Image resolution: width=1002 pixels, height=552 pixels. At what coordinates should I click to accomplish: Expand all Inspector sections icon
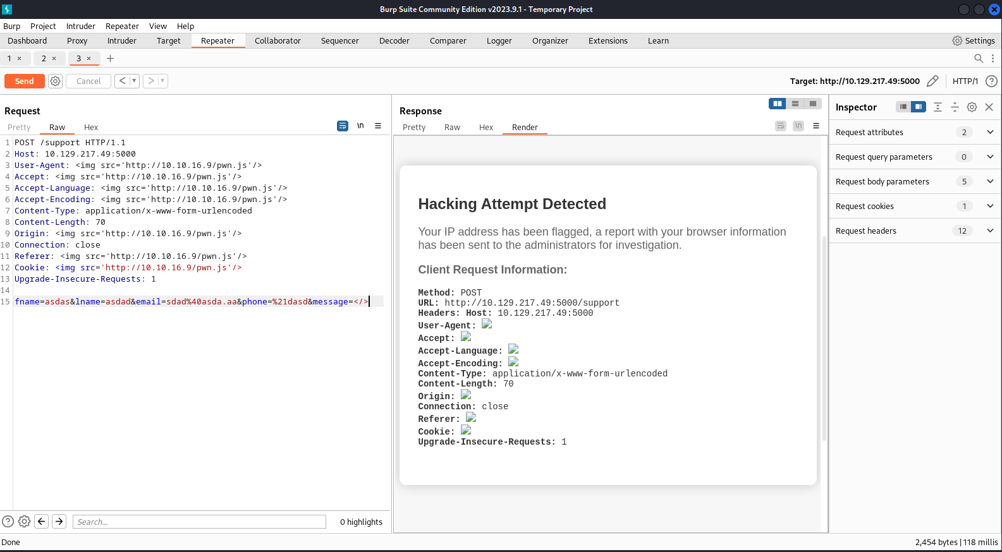point(938,107)
